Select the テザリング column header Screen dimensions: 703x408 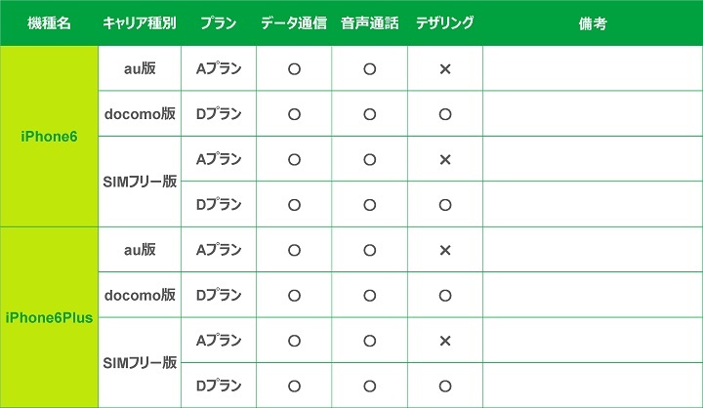444,23
